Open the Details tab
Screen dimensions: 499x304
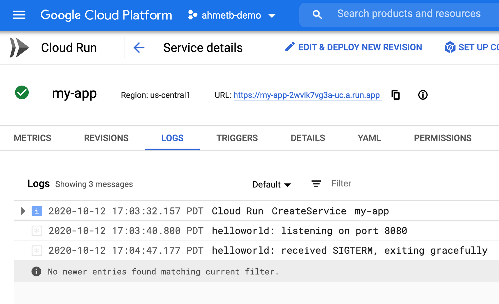(x=308, y=138)
